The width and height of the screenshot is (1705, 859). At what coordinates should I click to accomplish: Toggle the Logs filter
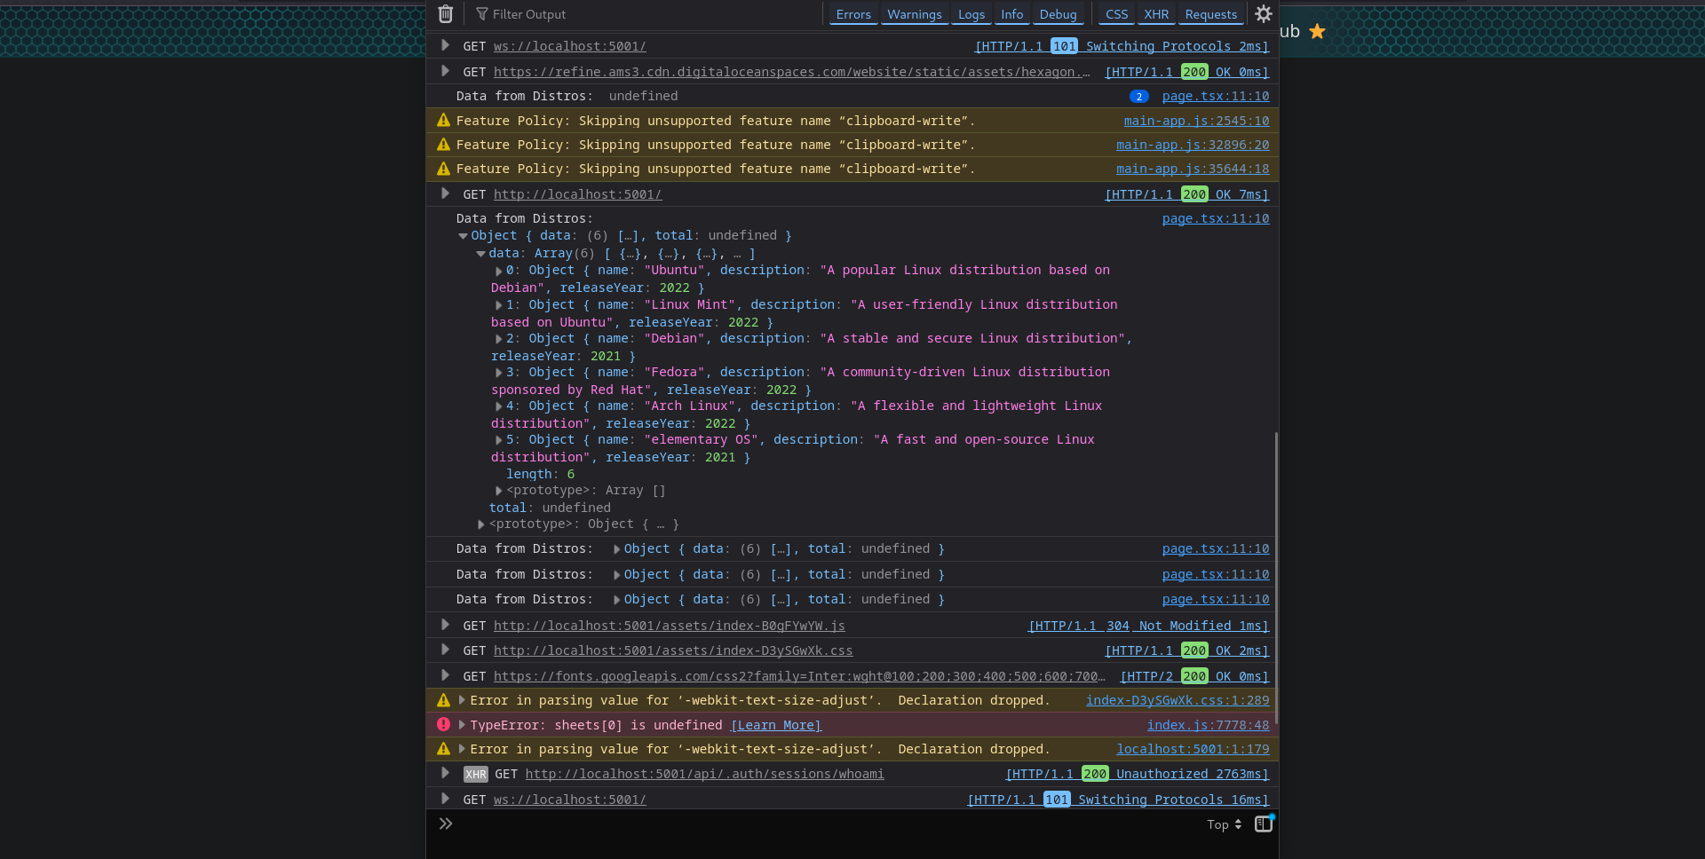[971, 14]
